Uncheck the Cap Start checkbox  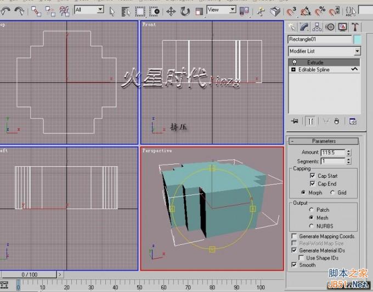[x=312, y=176]
